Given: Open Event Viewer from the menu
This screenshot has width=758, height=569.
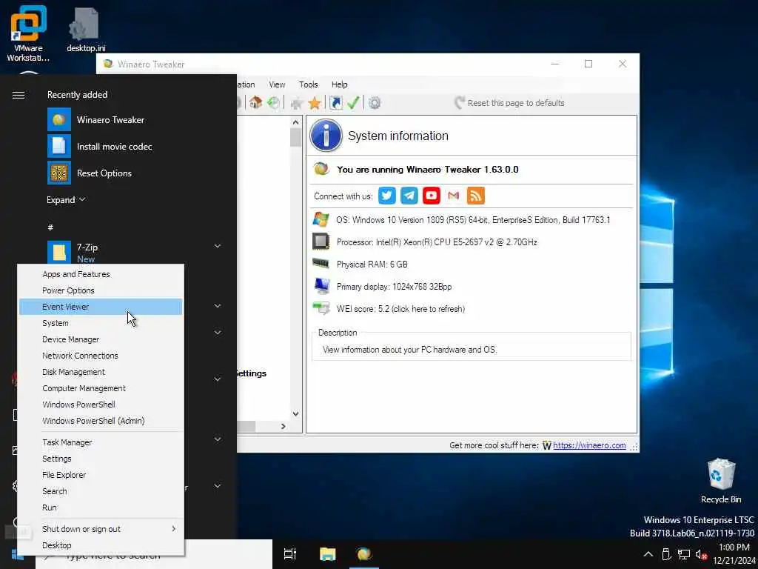Looking at the screenshot, I should [x=101, y=307].
